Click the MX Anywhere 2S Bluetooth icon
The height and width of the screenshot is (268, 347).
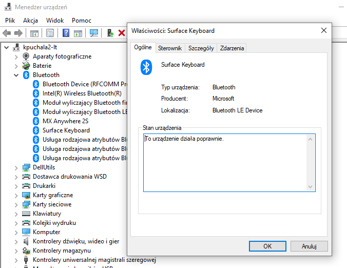point(36,121)
